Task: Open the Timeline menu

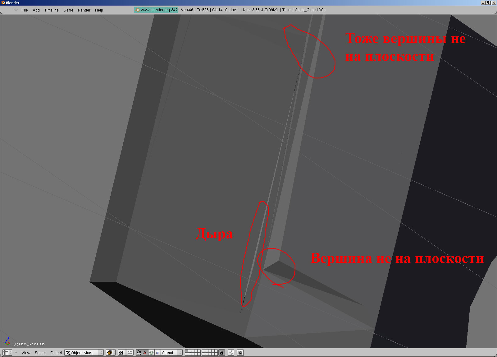Action: point(52,10)
